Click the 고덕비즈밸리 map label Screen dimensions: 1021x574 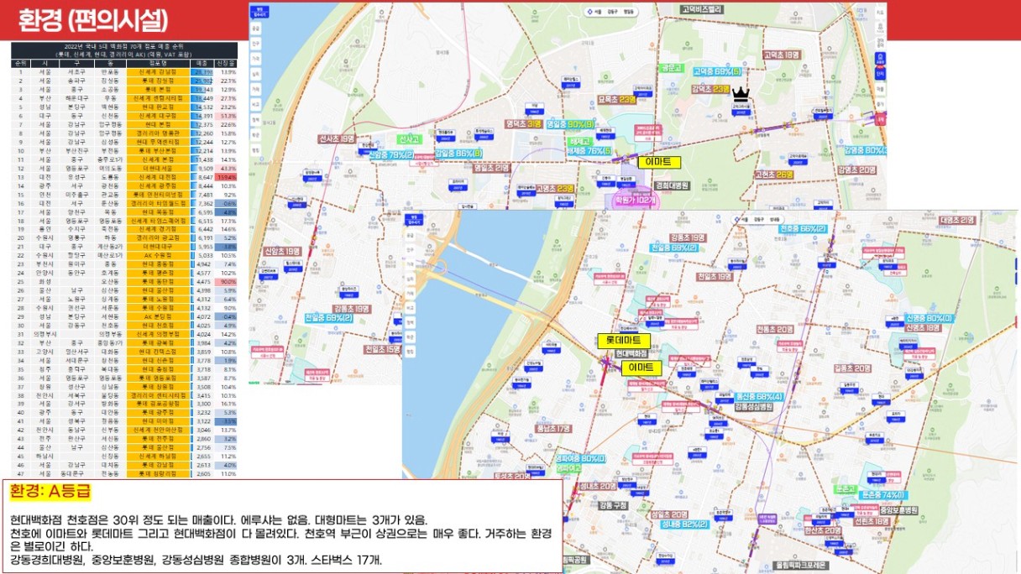[701, 9]
